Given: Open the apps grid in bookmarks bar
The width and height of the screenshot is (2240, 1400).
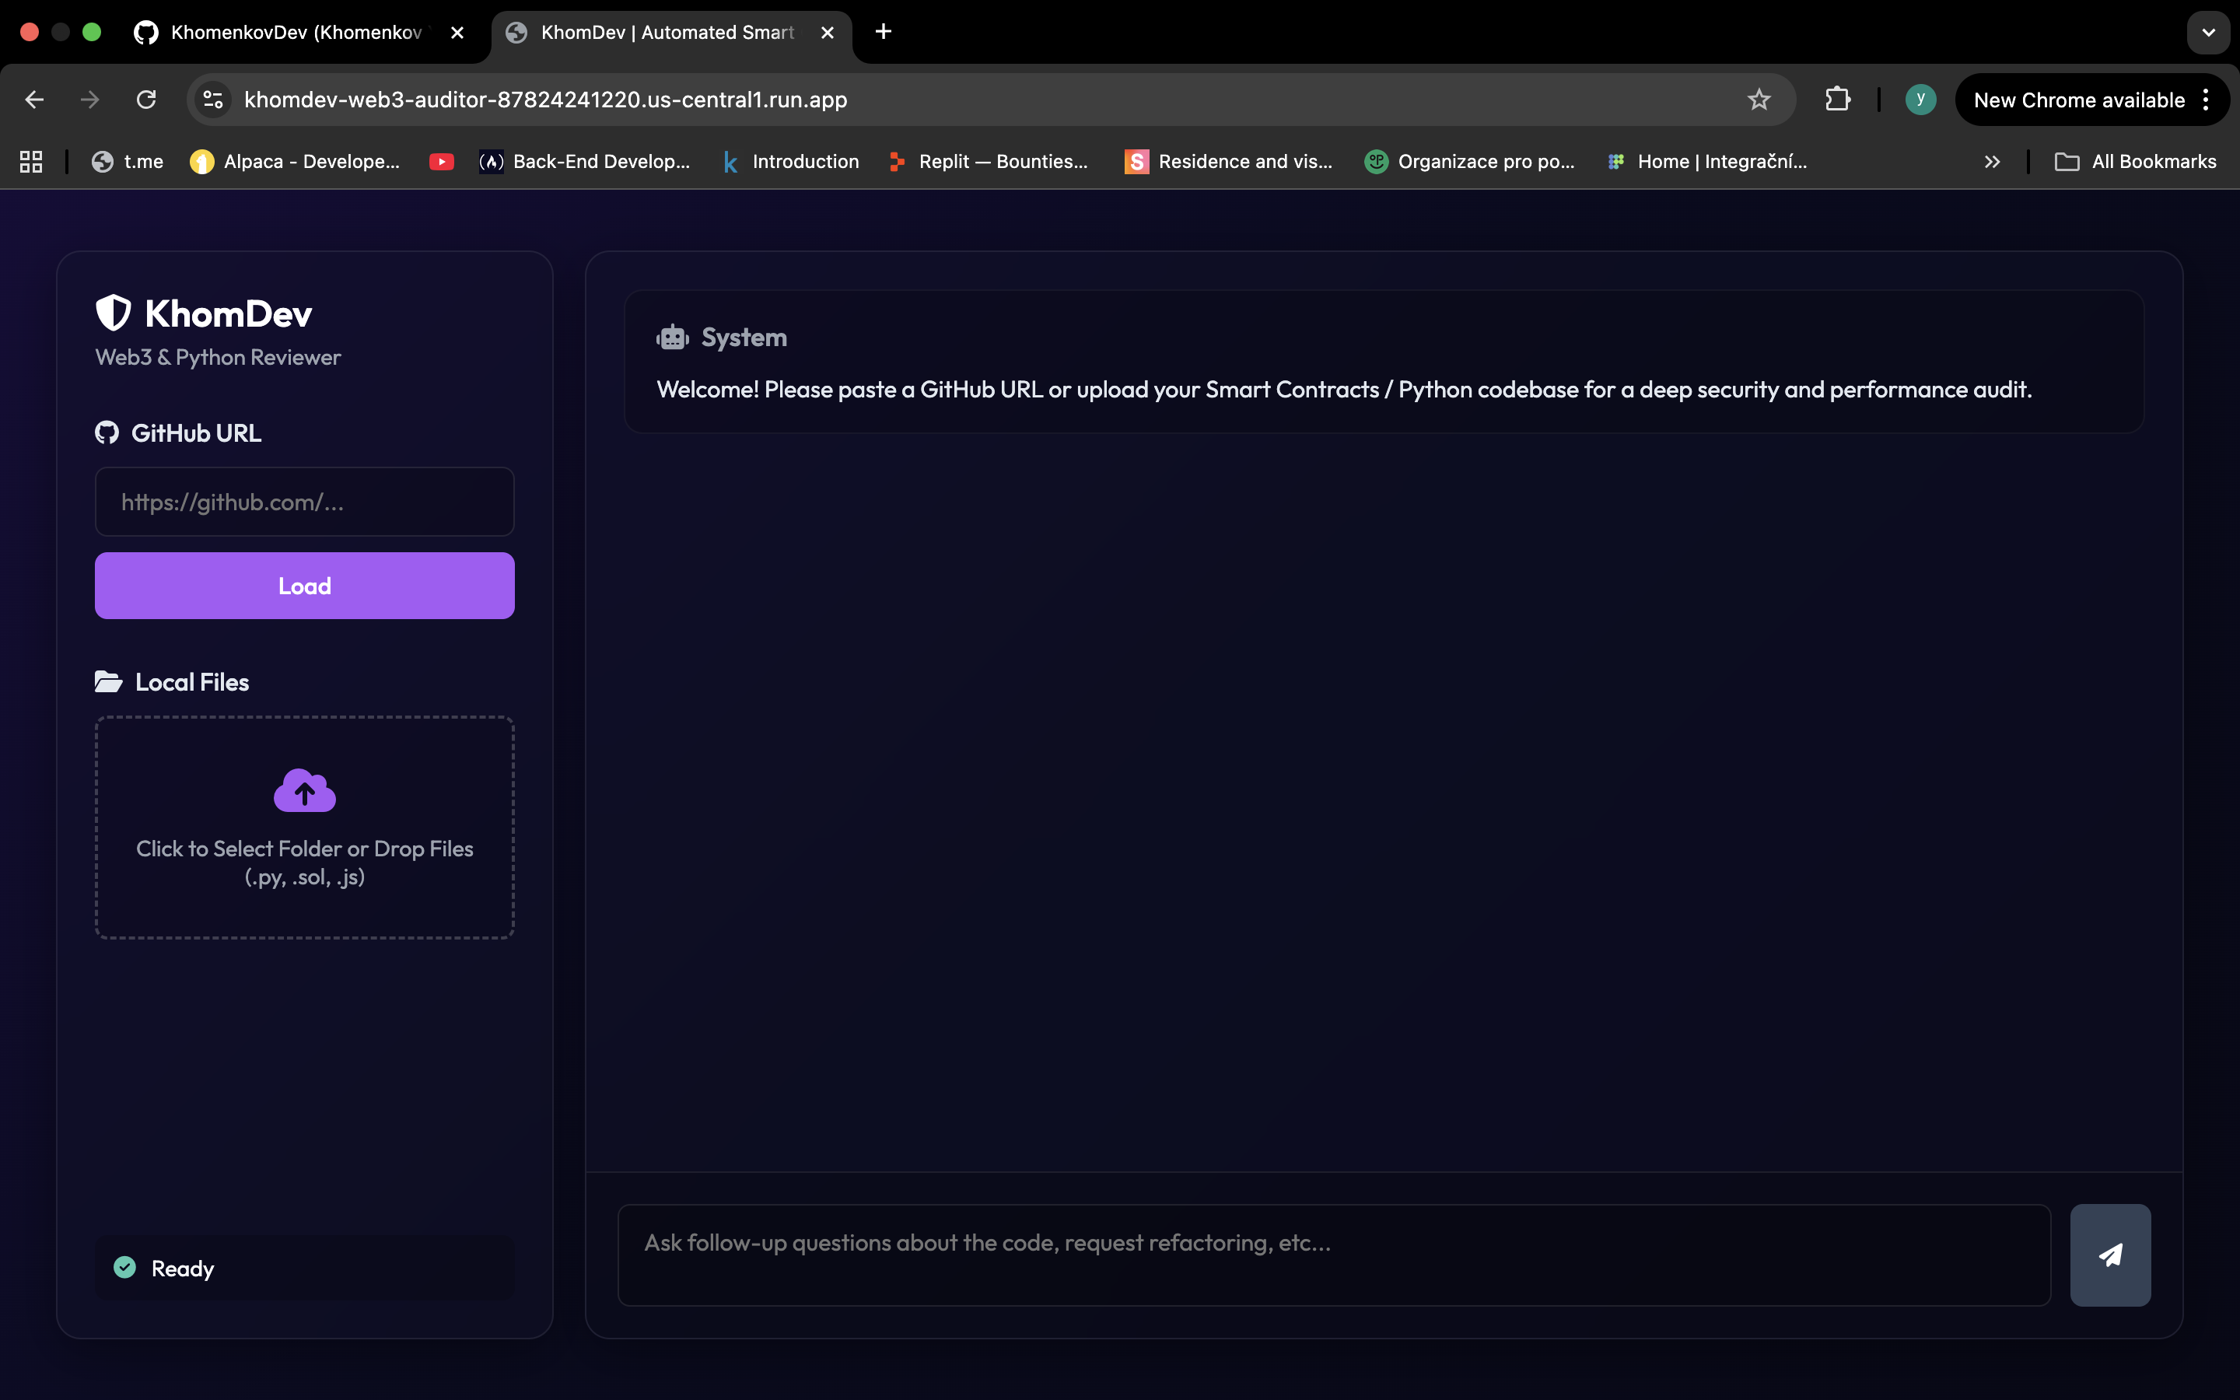Looking at the screenshot, I should coord(31,161).
